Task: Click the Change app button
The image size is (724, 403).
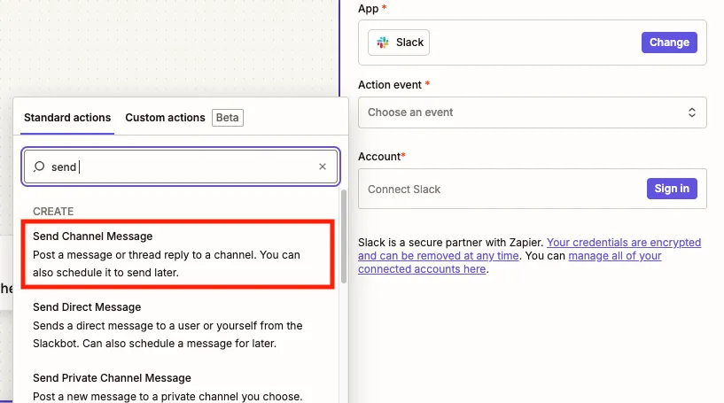Action: (x=669, y=43)
